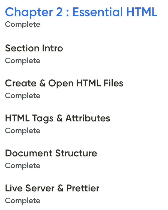Go to HTML Tags & Attributes lesson

[58, 118]
